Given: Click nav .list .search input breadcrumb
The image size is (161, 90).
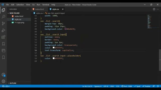Looking at the screenshot, I should [56, 13].
